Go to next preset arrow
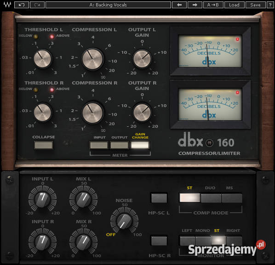Image resolution: width=275 pixels, height=265 pixels. pyautogui.click(x=195, y=5)
